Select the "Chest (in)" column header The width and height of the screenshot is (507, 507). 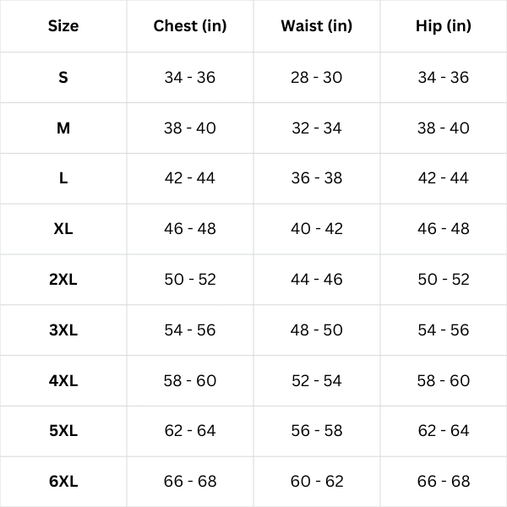190,26
